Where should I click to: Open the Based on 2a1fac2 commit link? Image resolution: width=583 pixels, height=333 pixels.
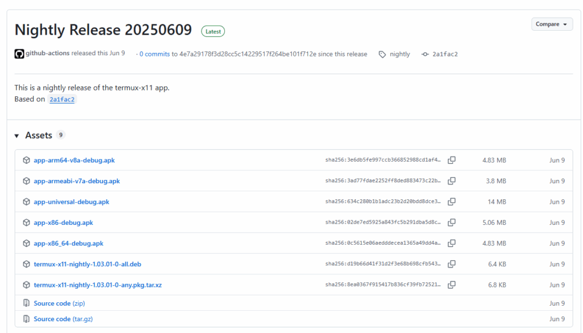pos(62,99)
